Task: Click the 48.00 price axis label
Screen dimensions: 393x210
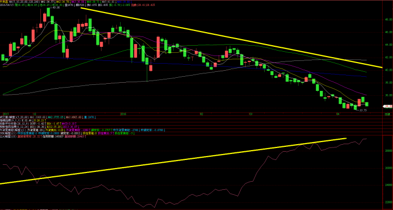Action: pyautogui.click(x=389, y=20)
